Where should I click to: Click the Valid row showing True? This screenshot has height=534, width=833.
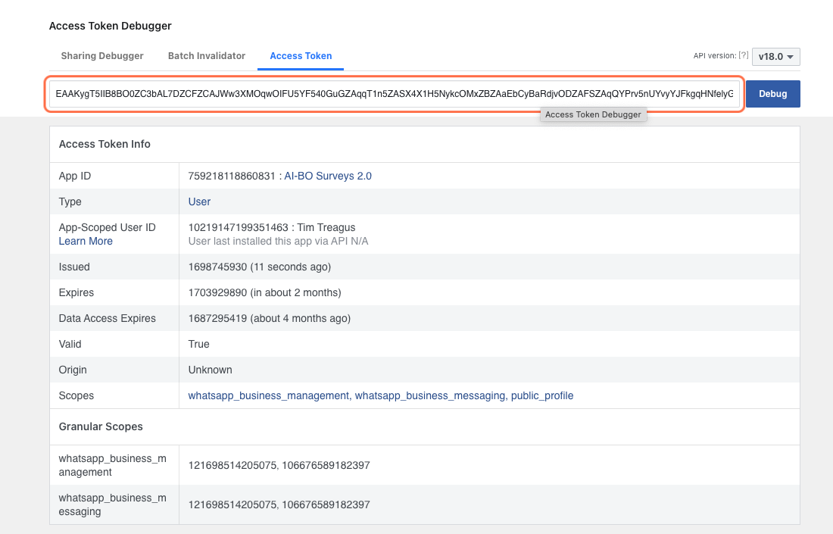coord(198,344)
